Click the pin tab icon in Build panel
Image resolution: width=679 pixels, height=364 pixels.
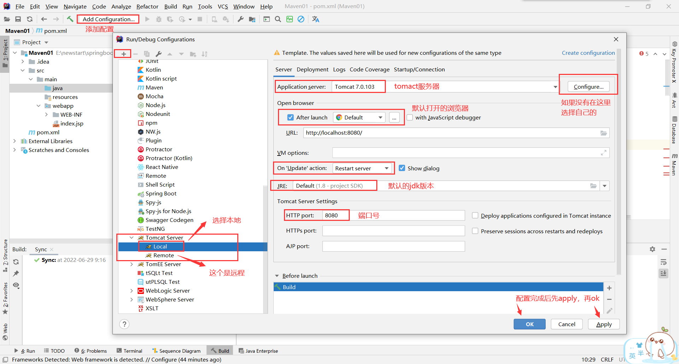point(16,274)
